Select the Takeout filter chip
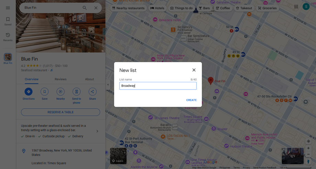Image resolution: width=316 pixels, height=169 pixels. (244, 8)
